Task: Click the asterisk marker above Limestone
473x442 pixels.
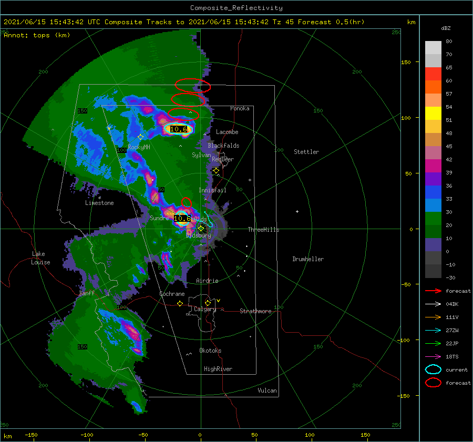Action: click(99, 198)
